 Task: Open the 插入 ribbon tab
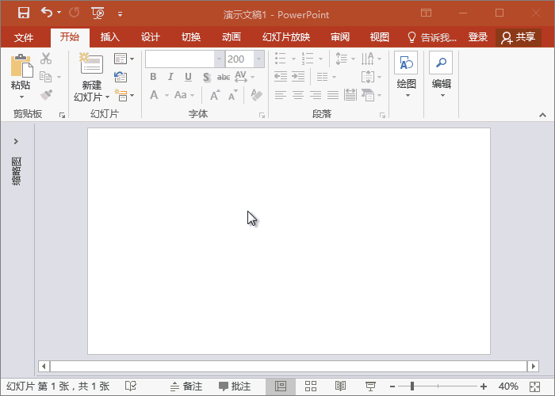(x=109, y=37)
